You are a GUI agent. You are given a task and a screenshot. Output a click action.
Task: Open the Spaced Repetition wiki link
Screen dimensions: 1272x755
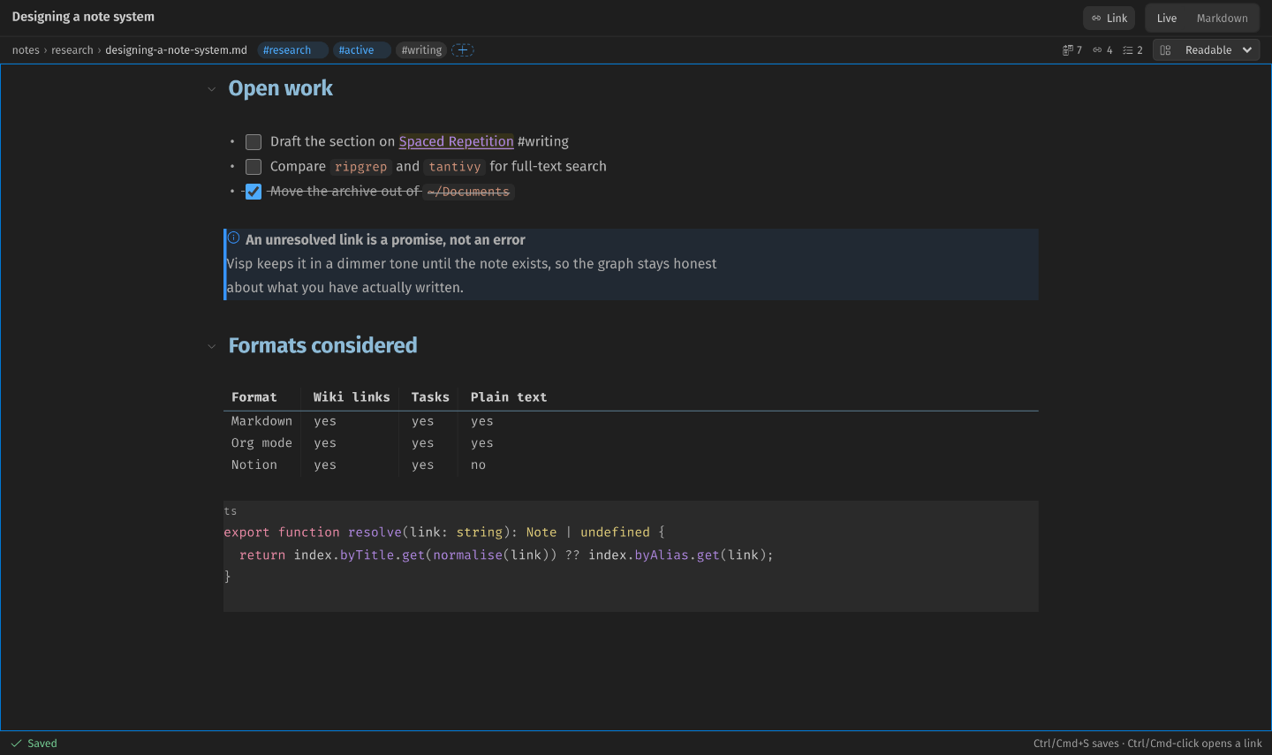point(456,141)
